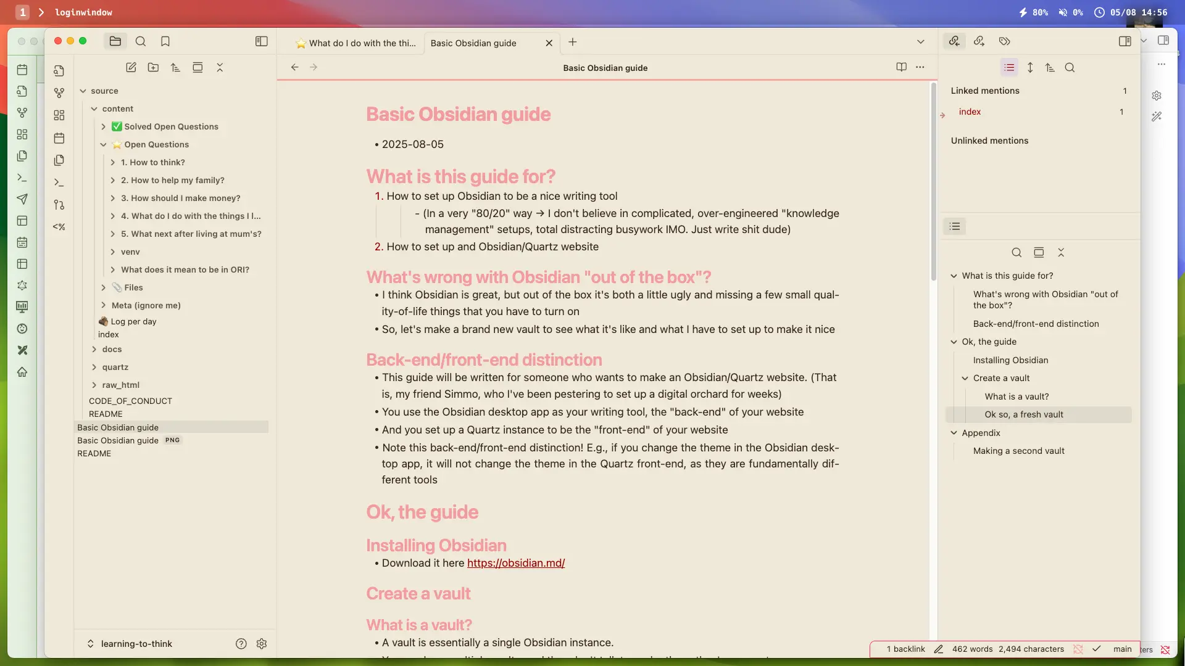Click the New folder icon

tap(153, 68)
